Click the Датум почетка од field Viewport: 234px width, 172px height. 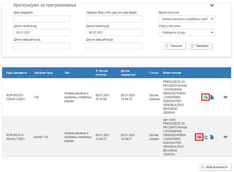(42, 32)
